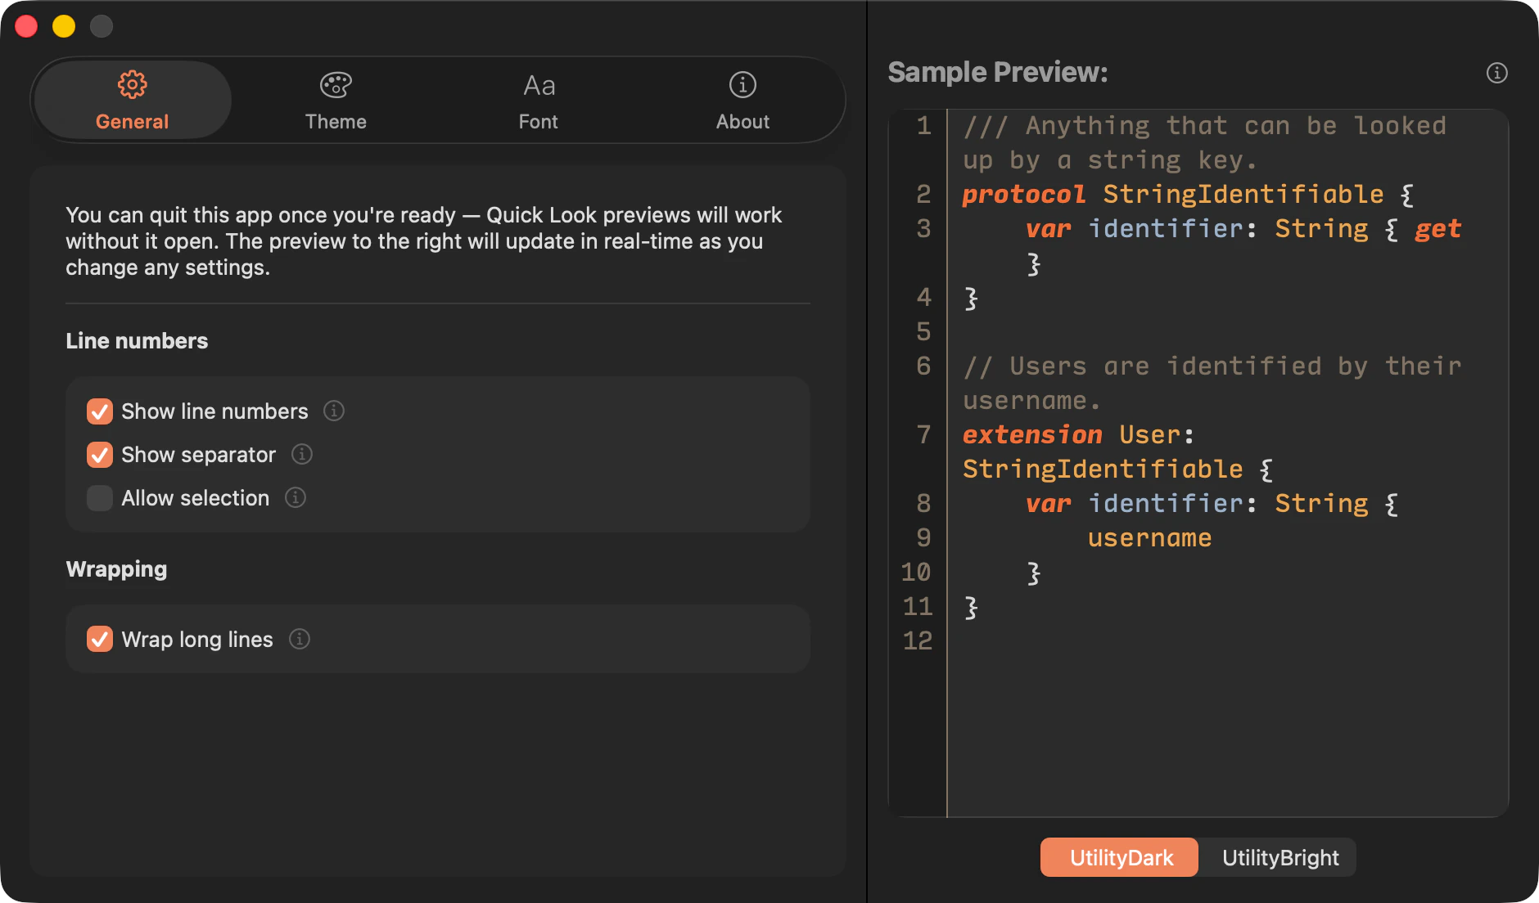This screenshot has width=1539, height=903.
Task: Click 'username' on line 9 of preview
Action: click(x=1149, y=538)
